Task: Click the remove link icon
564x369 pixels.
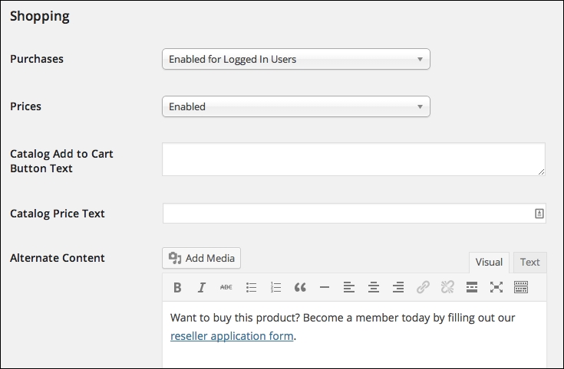Action: coord(447,287)
